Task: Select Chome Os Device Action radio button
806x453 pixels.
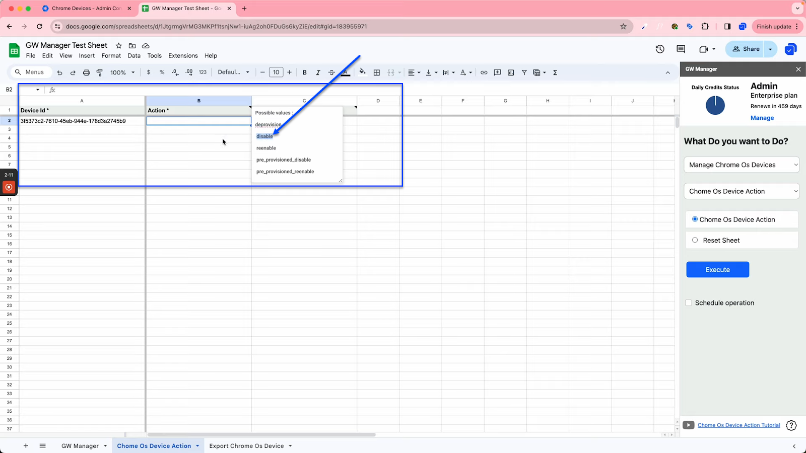Action: click(695, 219)
